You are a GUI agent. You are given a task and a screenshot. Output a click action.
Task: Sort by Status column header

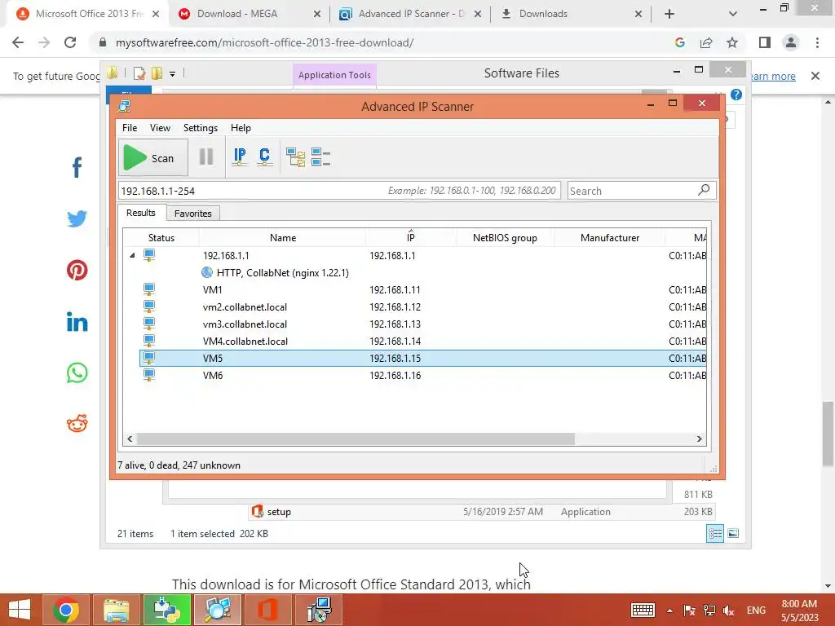click(161, 237)
